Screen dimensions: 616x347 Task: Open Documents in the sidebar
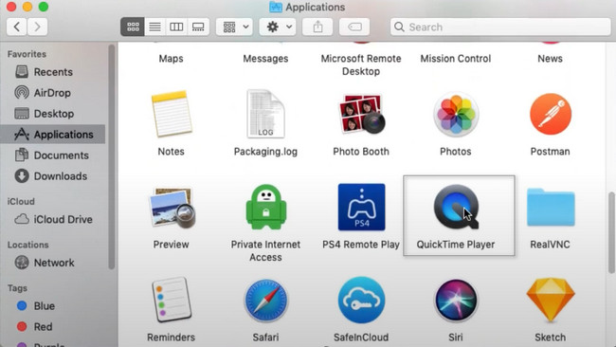click(53, 155)
